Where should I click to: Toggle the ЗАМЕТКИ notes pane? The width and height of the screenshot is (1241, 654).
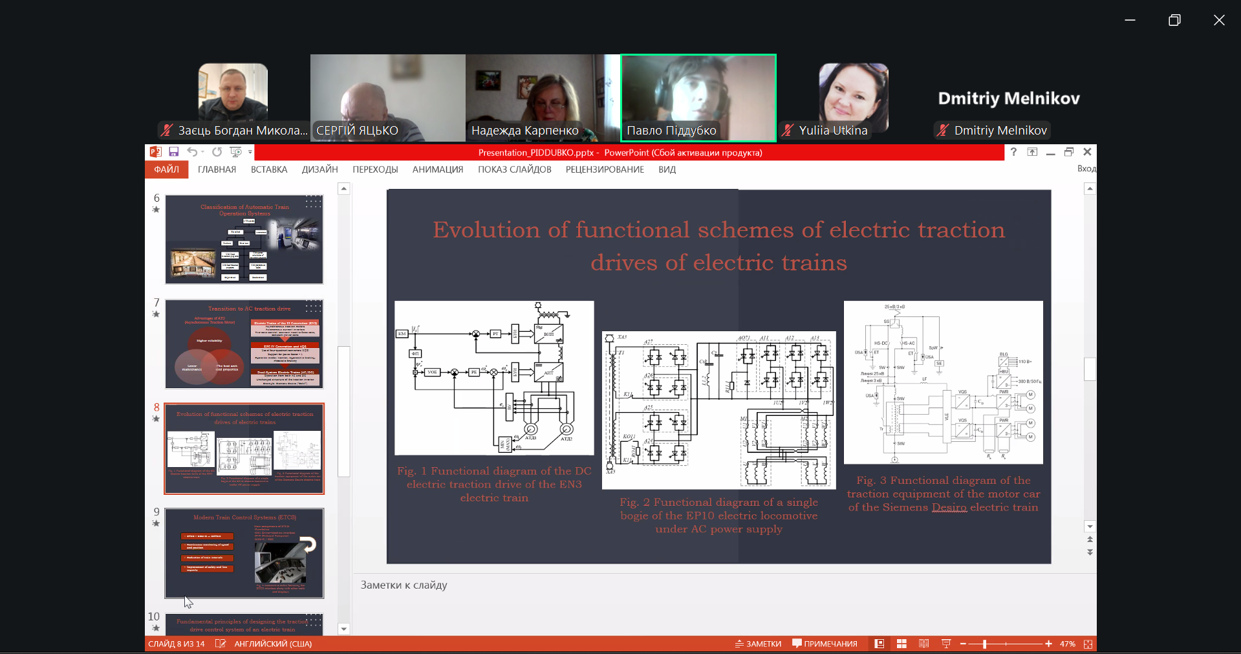click(758, 644)
